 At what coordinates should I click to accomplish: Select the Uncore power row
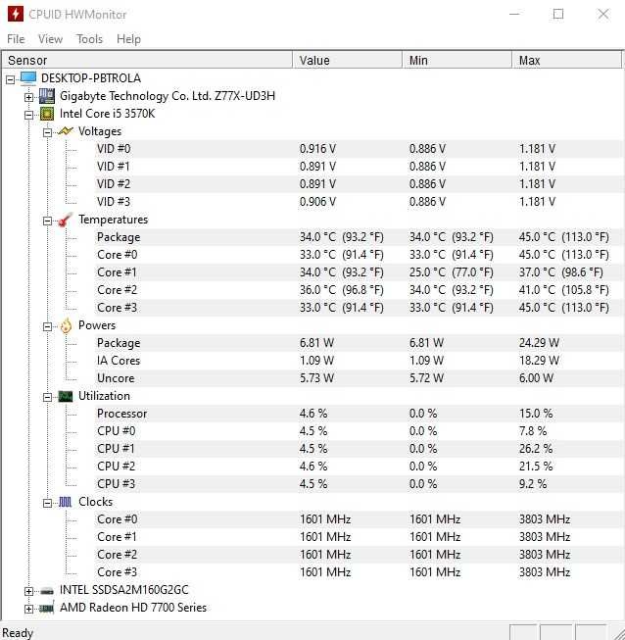(359, 378)
